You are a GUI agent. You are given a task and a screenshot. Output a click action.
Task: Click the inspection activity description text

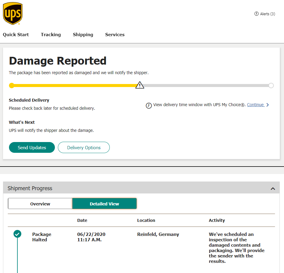tap(236, 248)
